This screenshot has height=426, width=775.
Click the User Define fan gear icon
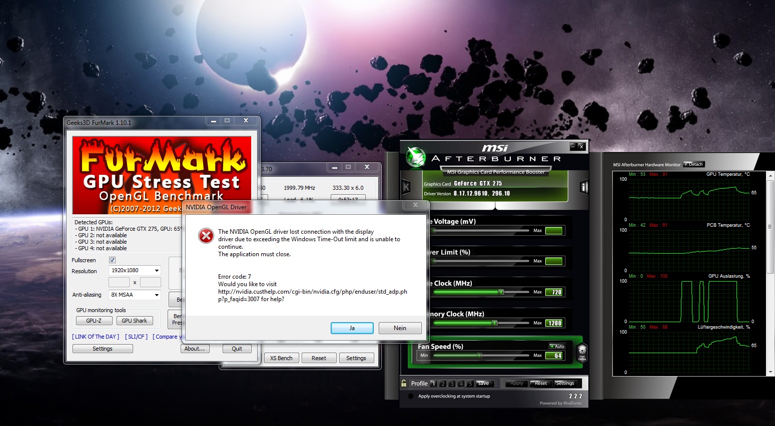(x=582, y=352)
